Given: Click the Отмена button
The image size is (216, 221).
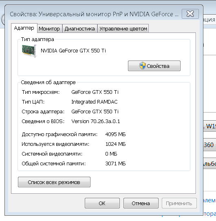Looking at the screenshot, I should [x=141, y=203].
